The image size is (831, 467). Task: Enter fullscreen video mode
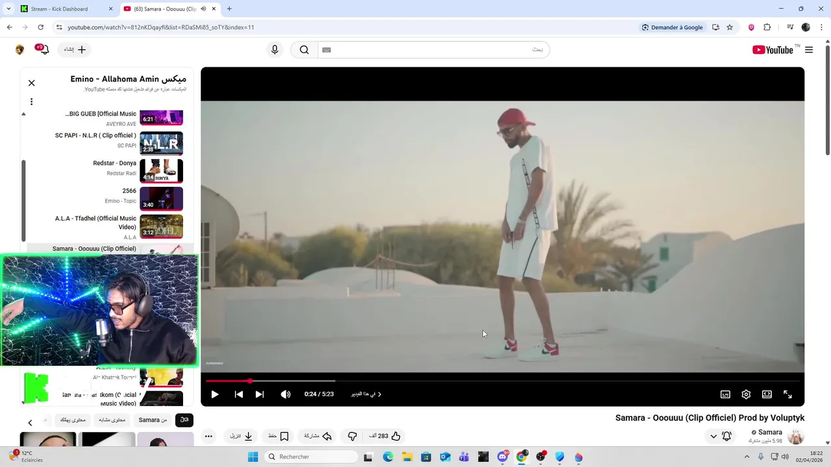(788, 394)
